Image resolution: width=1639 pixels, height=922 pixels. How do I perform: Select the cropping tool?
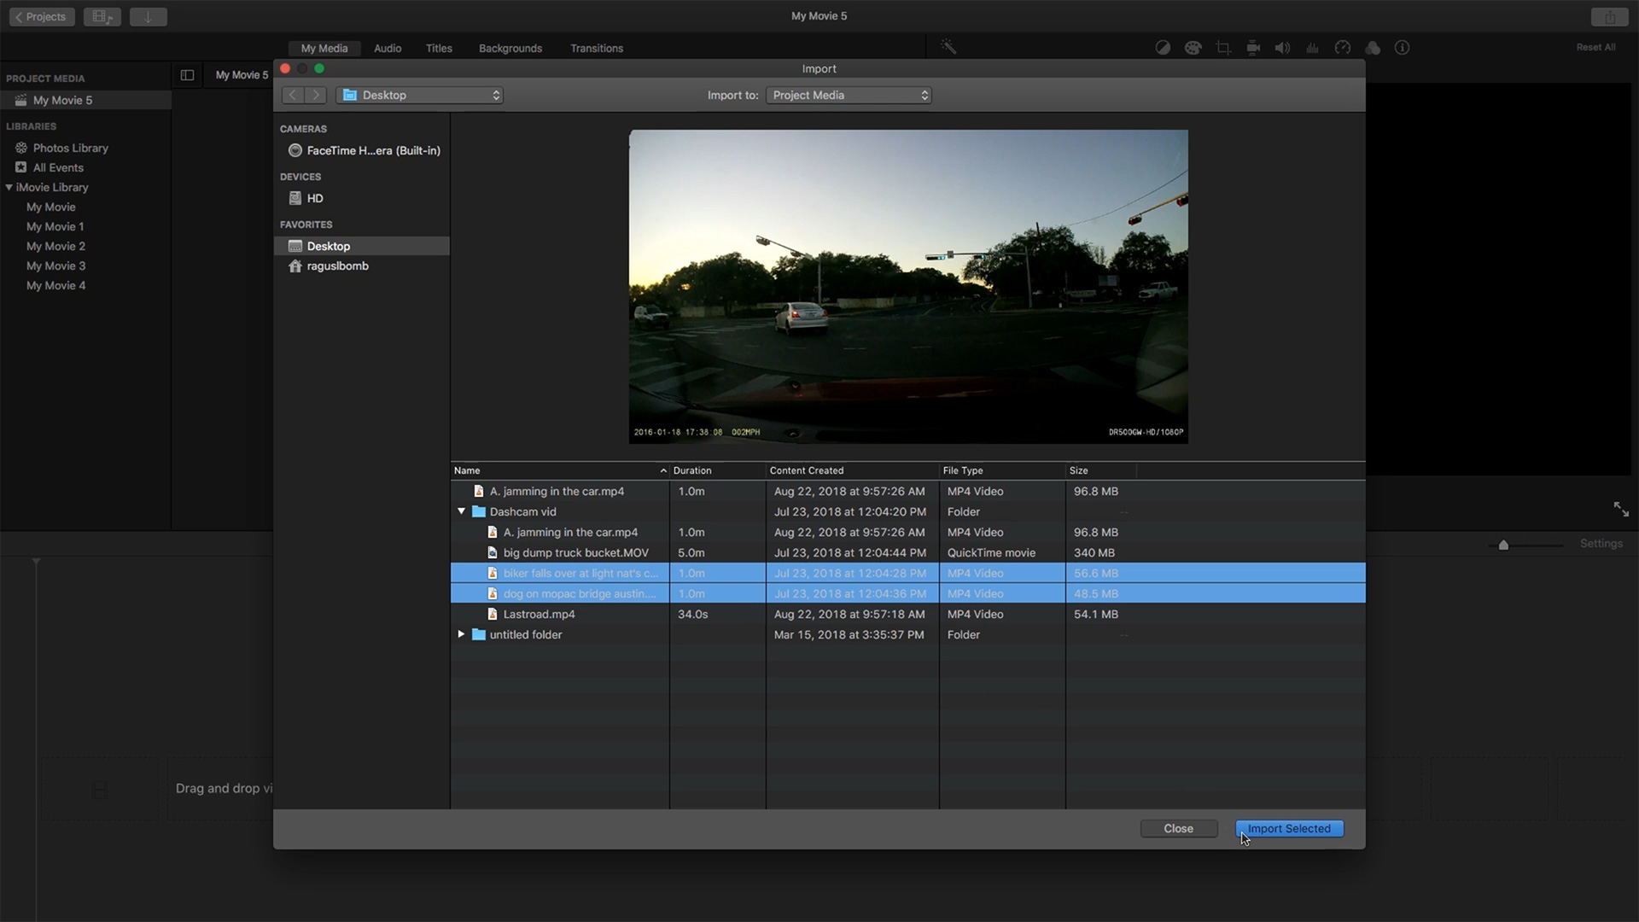(1223, 48)
